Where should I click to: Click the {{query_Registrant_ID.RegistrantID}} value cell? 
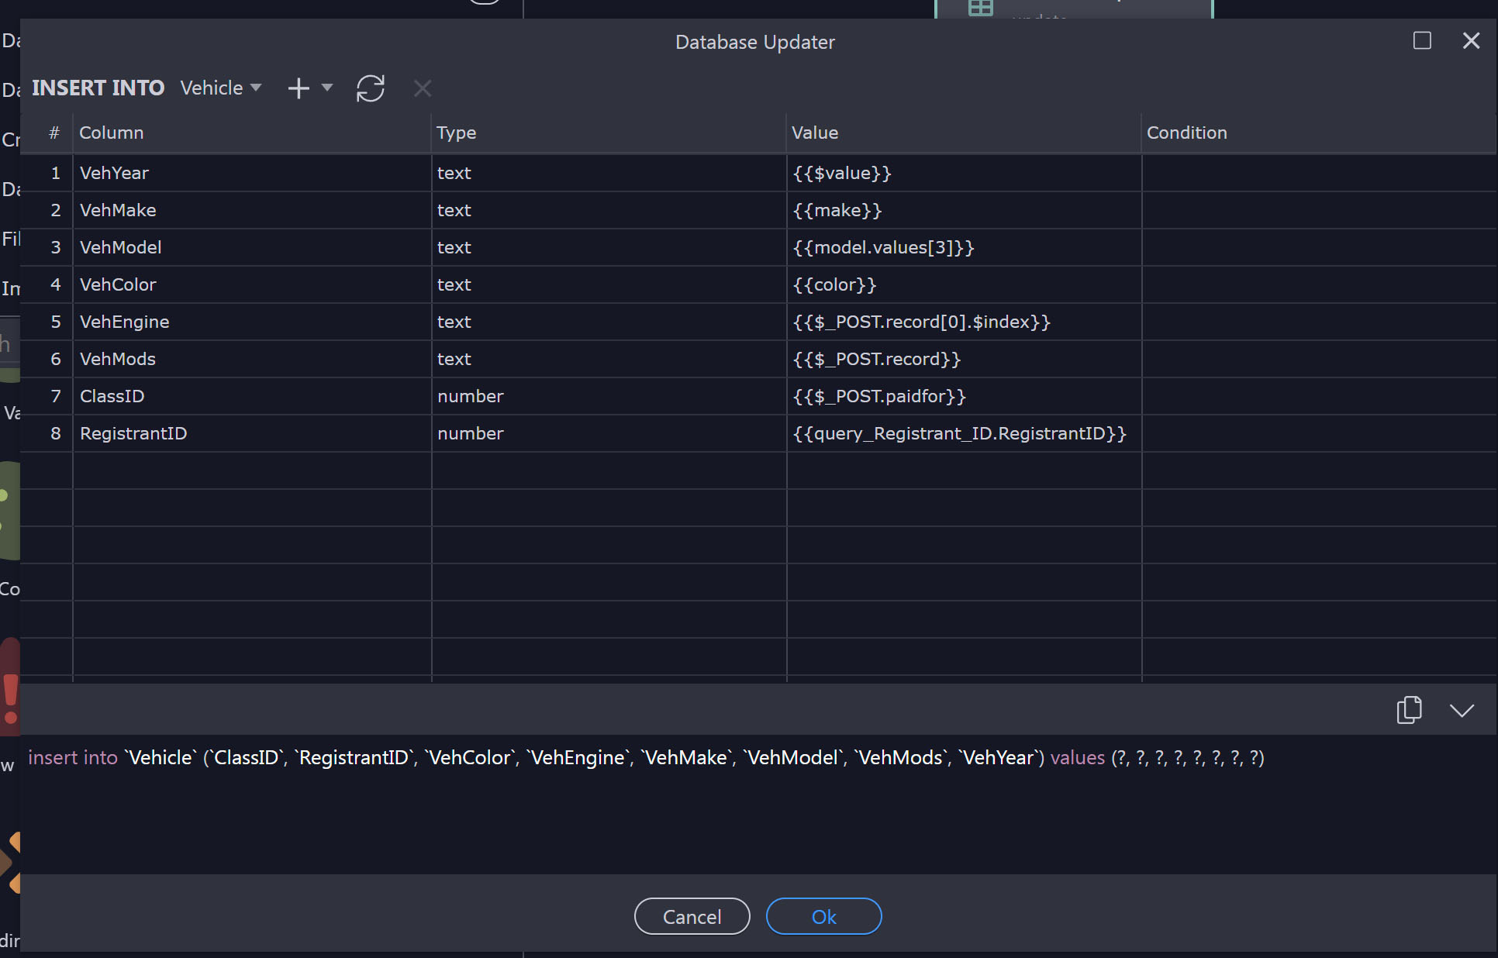pos(964,433)
